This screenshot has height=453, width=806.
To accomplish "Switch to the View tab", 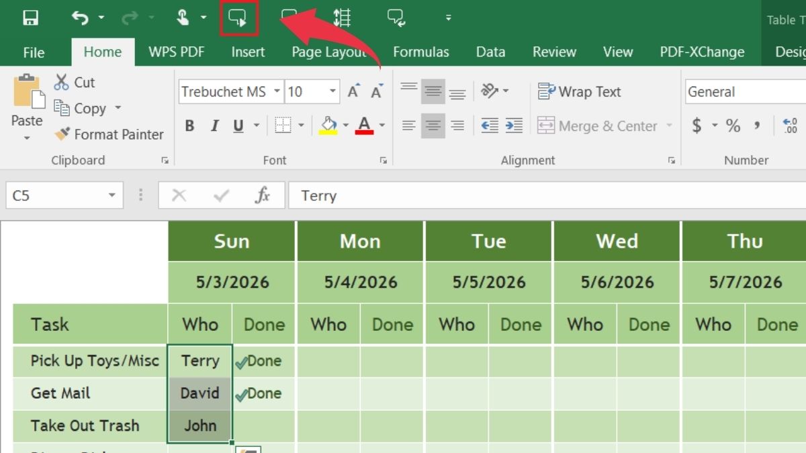I will pyautogui.click(x=618, y=52).
